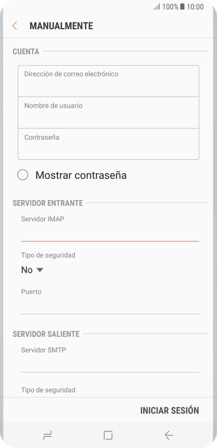Tap the INICIAR SESIÓN button

click(170, 410)
